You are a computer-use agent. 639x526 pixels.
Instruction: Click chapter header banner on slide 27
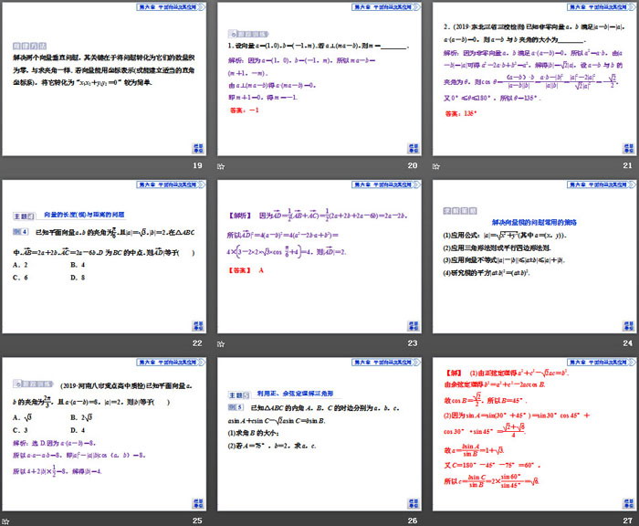coord(601,363)
